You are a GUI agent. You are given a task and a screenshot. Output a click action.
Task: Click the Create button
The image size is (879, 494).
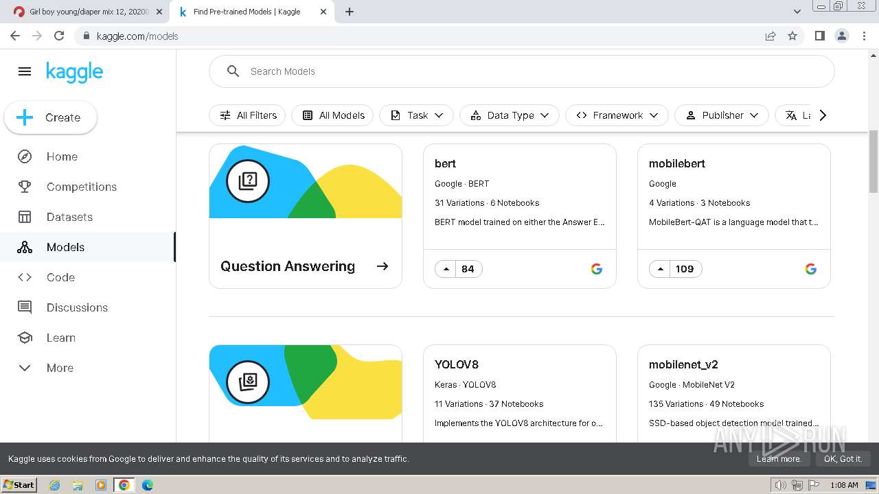click(50, 117)
